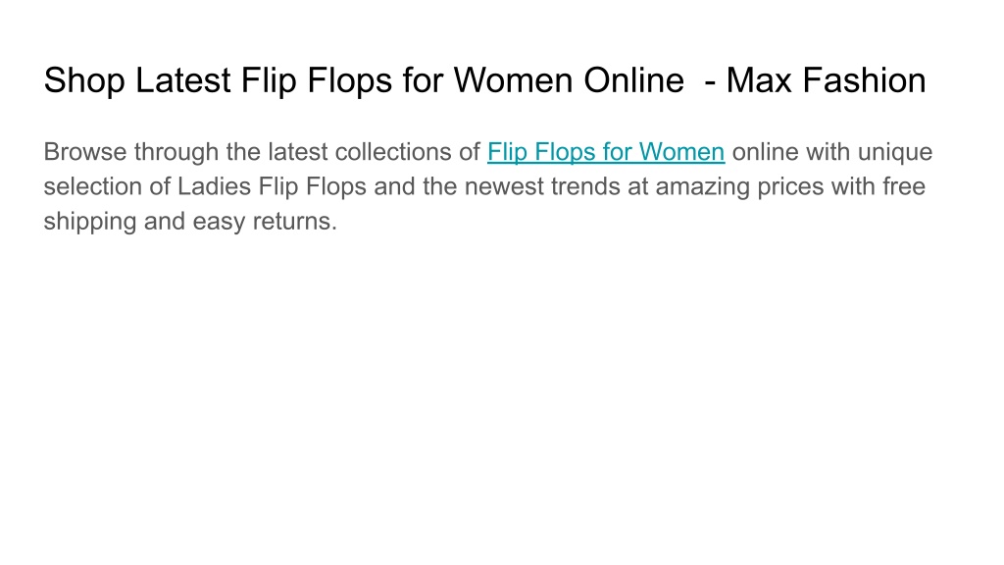Place cursor on "Ladies Flip Flops" text
The height and width of the screenshot is (565, 1004).
(x=273, y=186)
